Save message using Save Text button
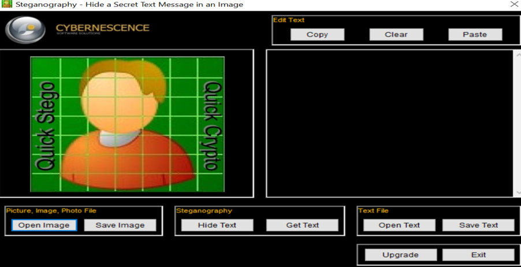The height and width of the screenshot is (267, 521). tap(478, 225)
